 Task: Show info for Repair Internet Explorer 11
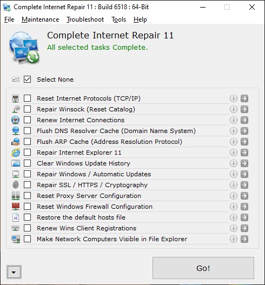[x=234, y=153]
